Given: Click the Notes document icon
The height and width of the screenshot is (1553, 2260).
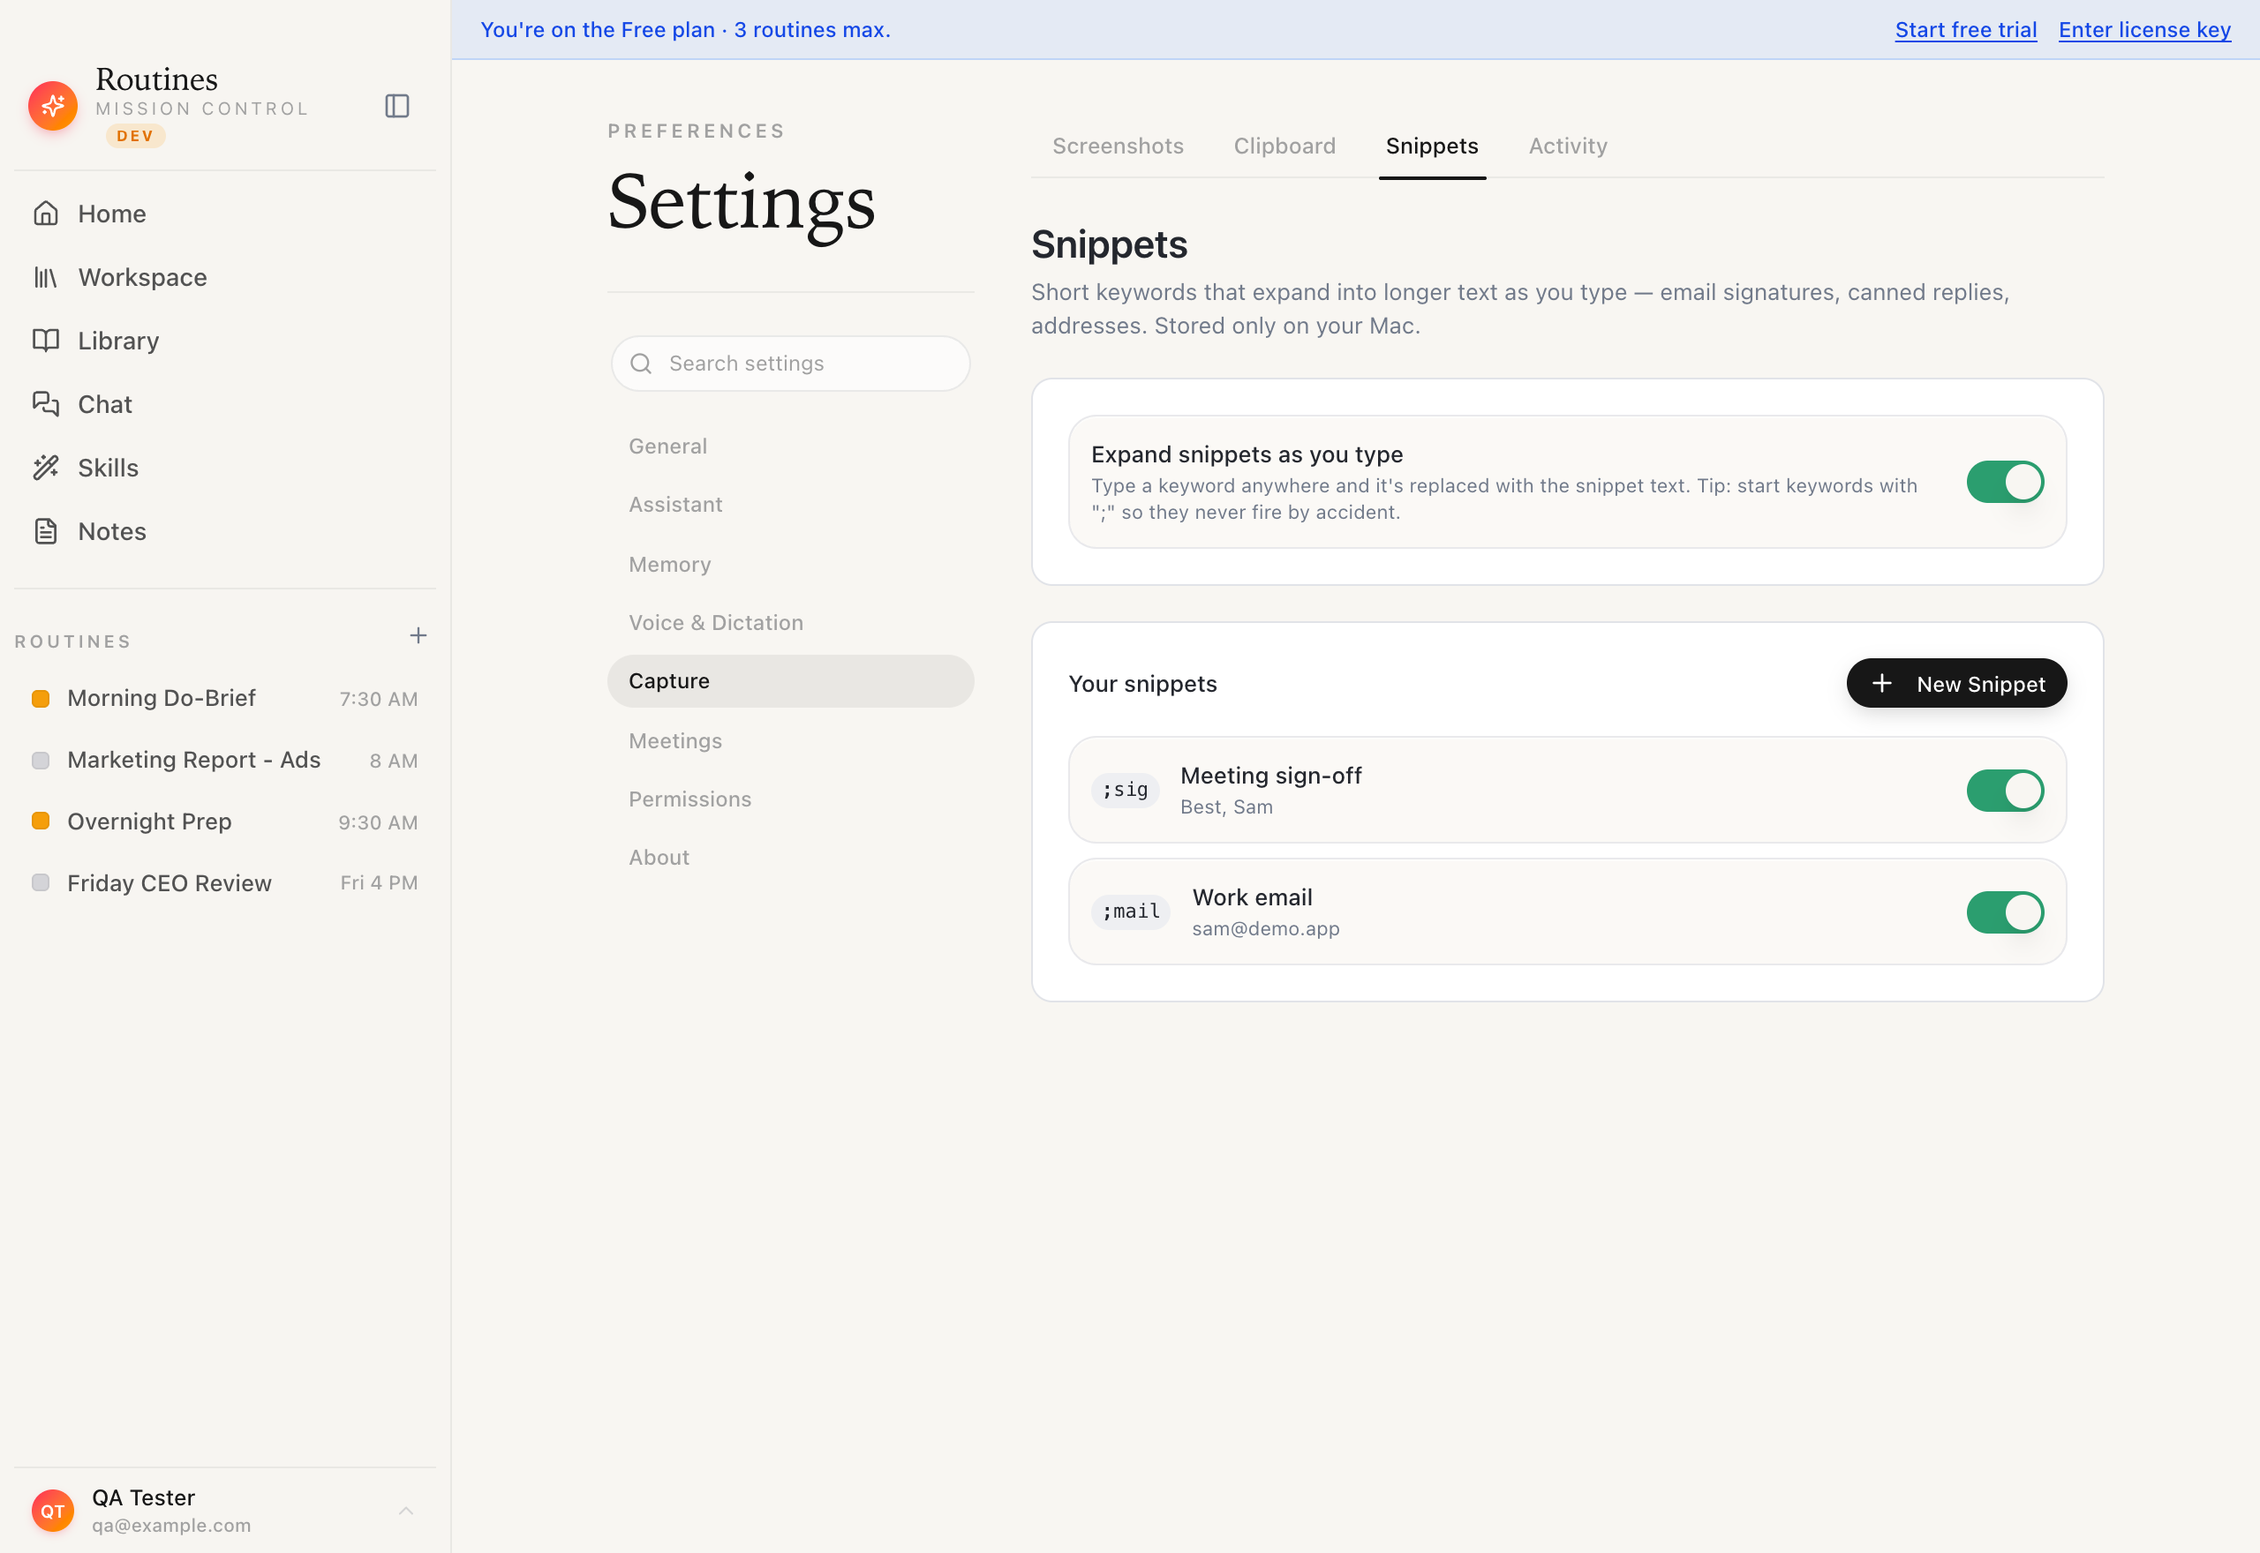Looking at the screenshot, I should point(46,531).
